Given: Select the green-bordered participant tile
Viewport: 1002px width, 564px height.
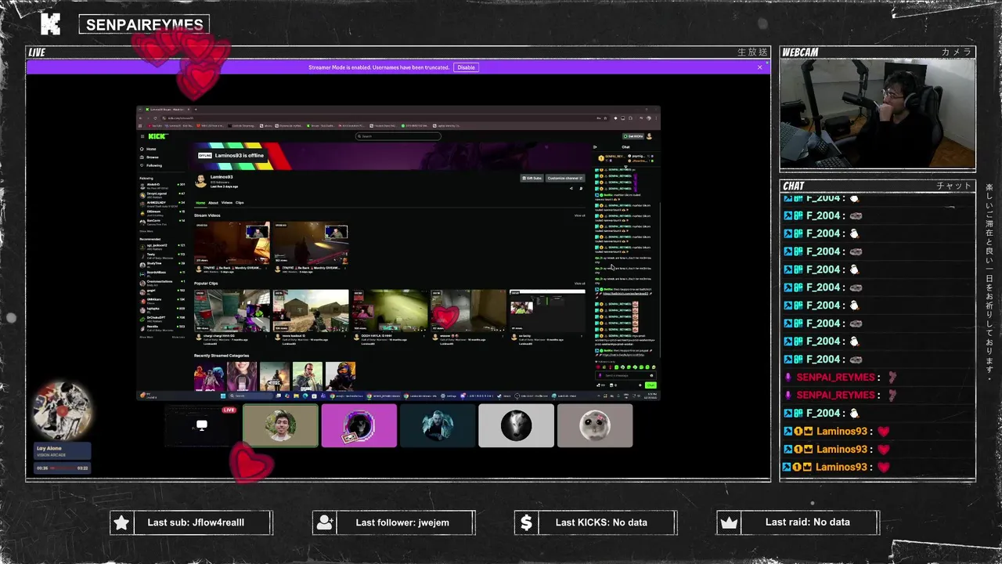Looking at the screenshot, I should [x=280, y=425].
